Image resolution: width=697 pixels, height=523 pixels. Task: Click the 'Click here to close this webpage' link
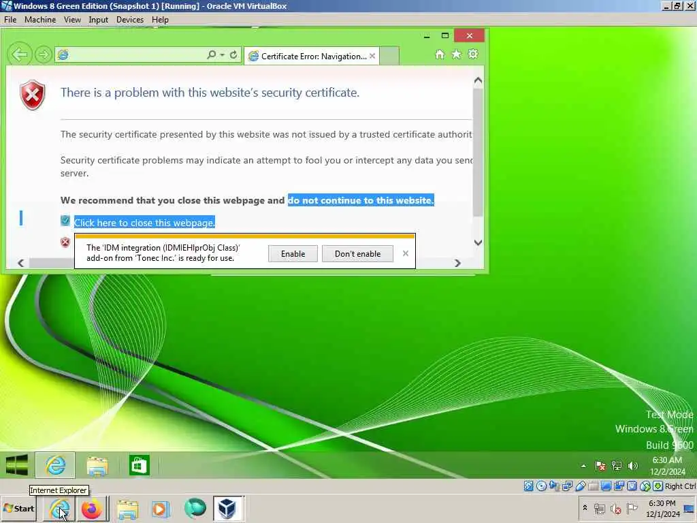[x=144, y=223]
